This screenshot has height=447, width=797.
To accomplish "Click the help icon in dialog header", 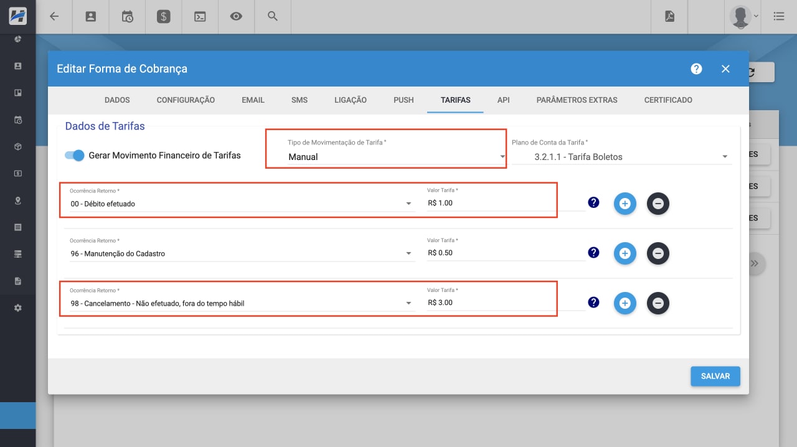I will click(x=697, y=69).
